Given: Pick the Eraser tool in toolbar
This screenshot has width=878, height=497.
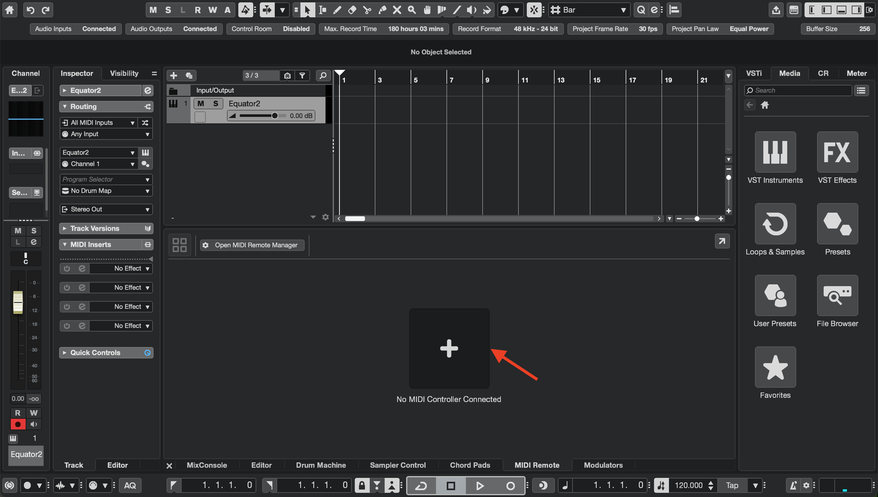Looking at the screenshot, I should [x=352, y=10].
